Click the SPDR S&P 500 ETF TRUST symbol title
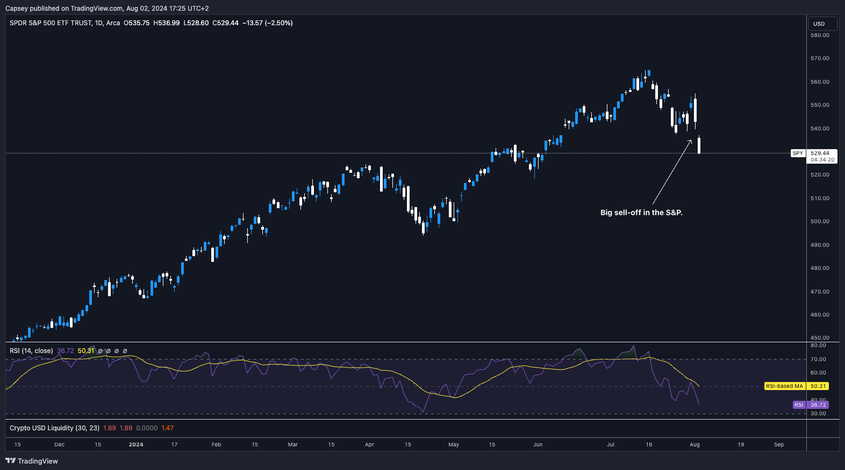 (x=65, y=23)
